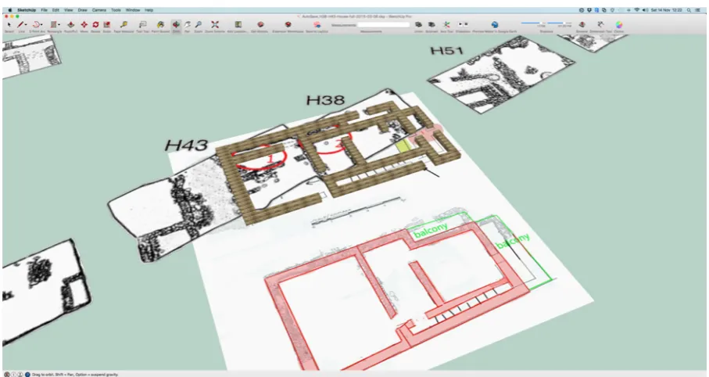Viewport: 709px width, 377px height.
Task: Select the Orbit tool
Action: (x=176, y=25)
